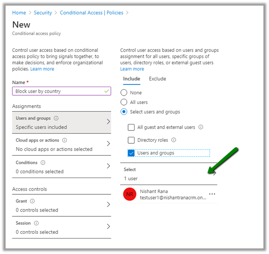Select the All users radio option
This screenshot has width=269, height=254.
[124, 102]
